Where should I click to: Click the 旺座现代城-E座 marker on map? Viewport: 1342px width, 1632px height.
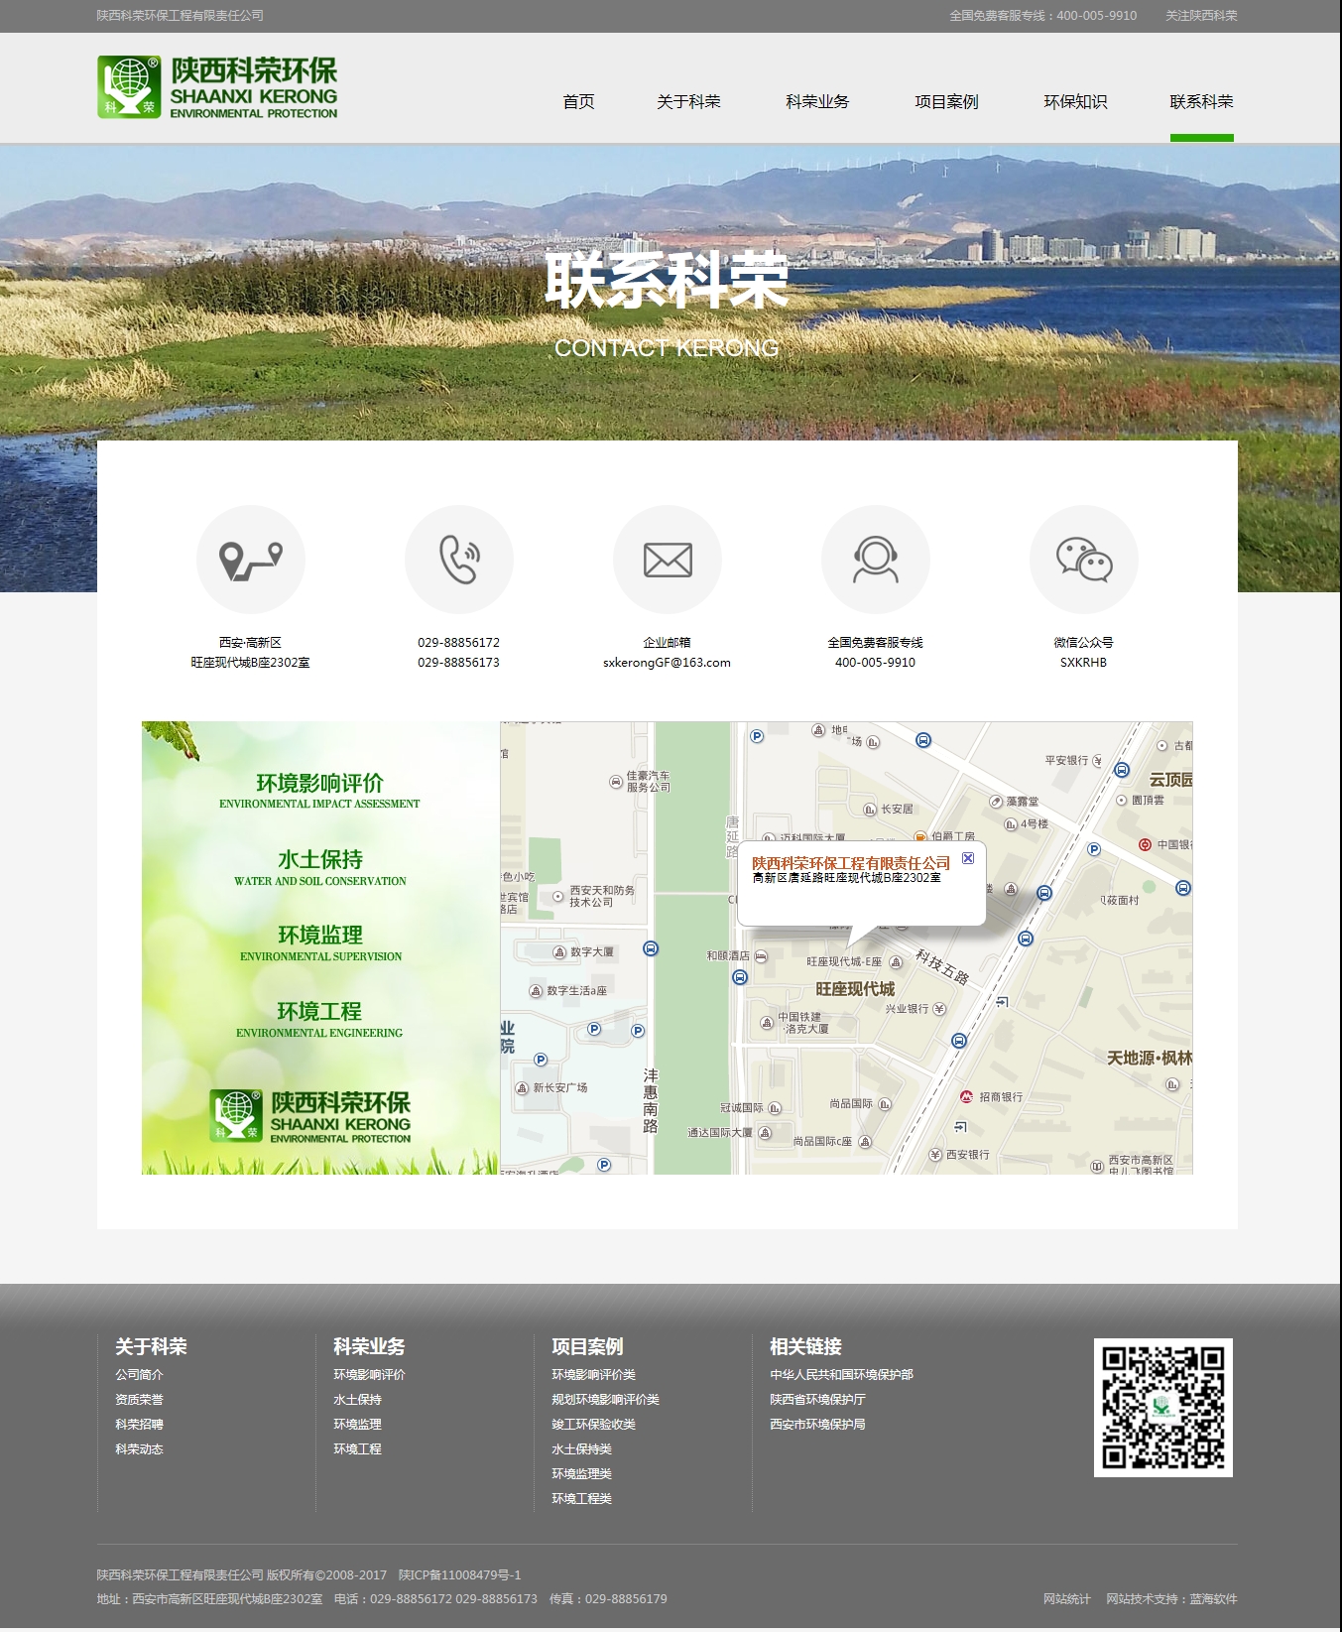pyautogui.click(x=896, y=962)
